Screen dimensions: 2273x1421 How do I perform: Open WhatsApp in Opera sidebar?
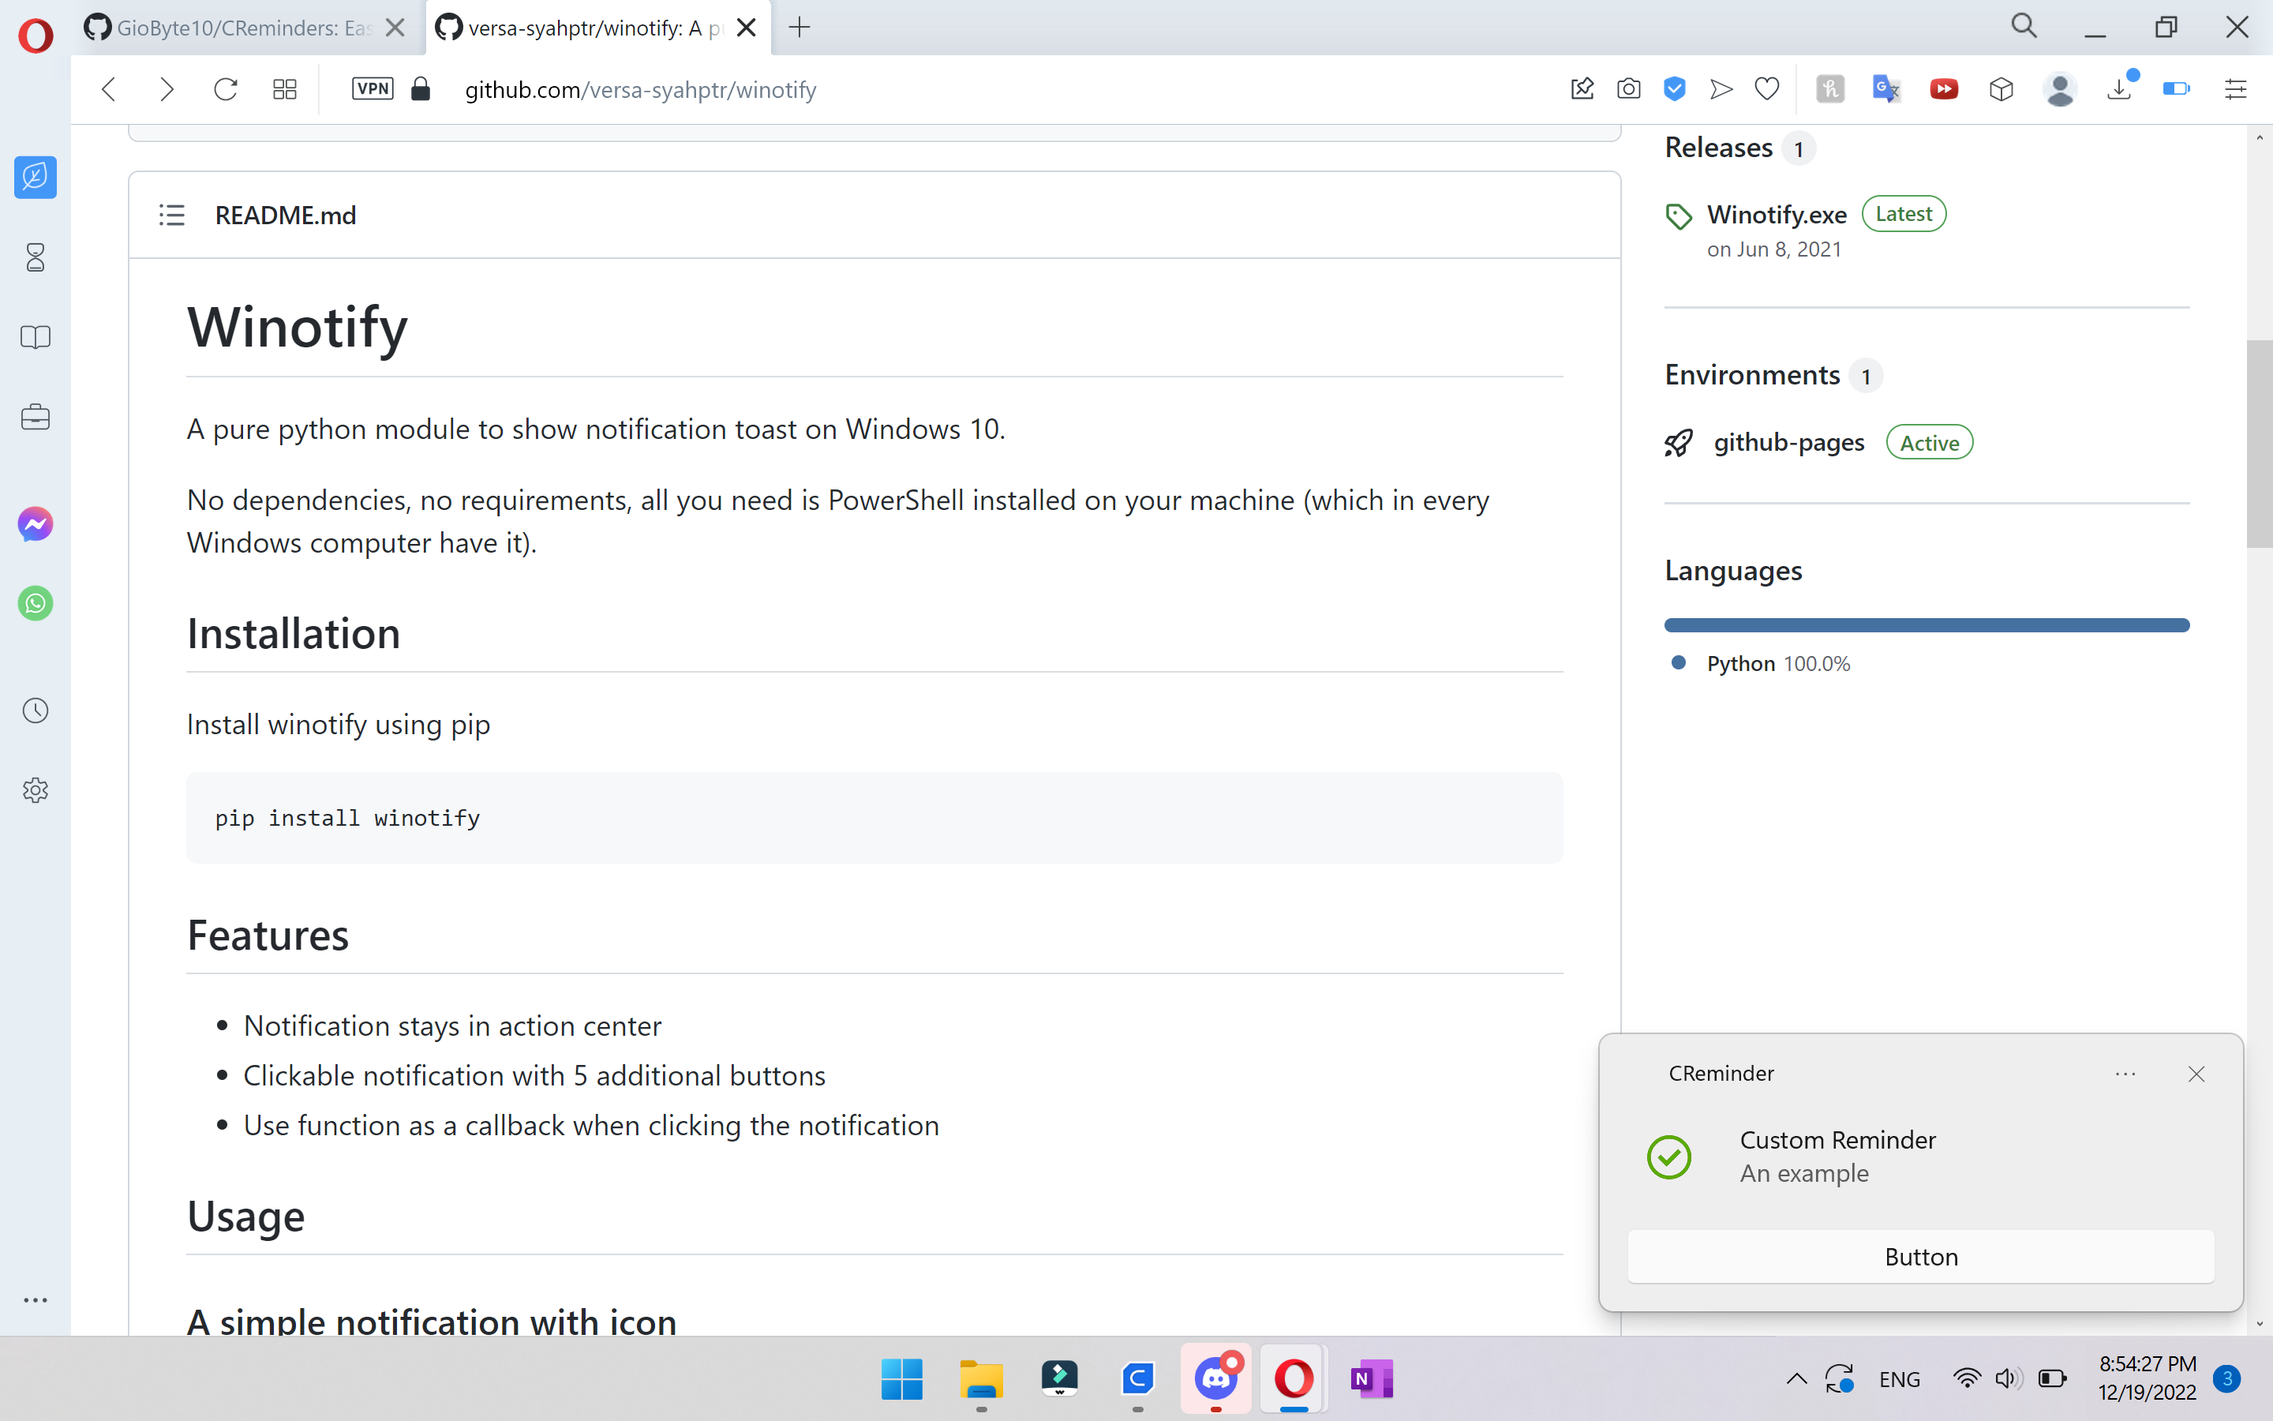coord(35,602)
